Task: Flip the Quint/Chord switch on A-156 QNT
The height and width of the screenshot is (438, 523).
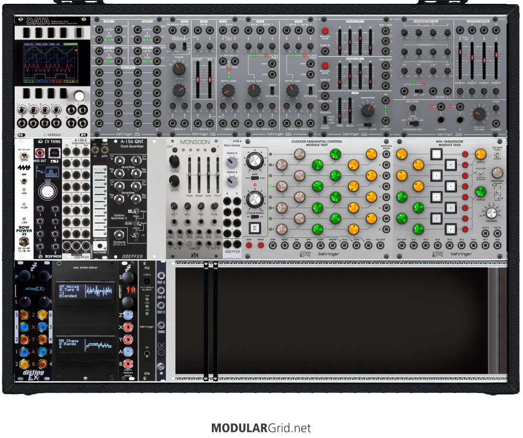Action: (x=137, y=224)
